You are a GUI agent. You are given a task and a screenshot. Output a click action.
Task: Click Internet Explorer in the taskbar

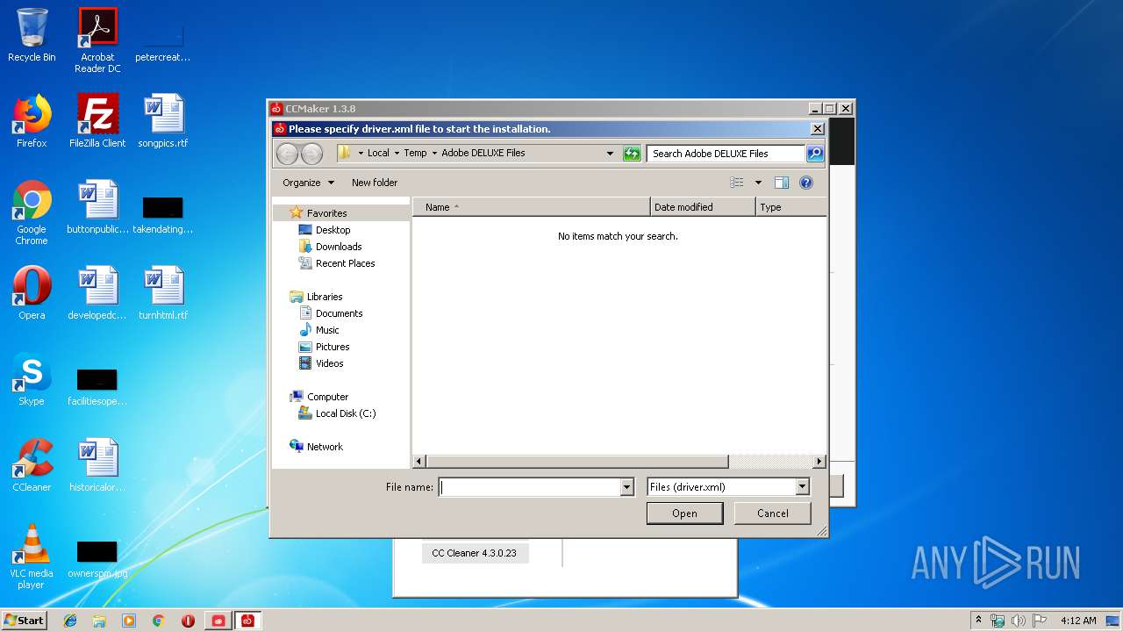tap(70, 621)
